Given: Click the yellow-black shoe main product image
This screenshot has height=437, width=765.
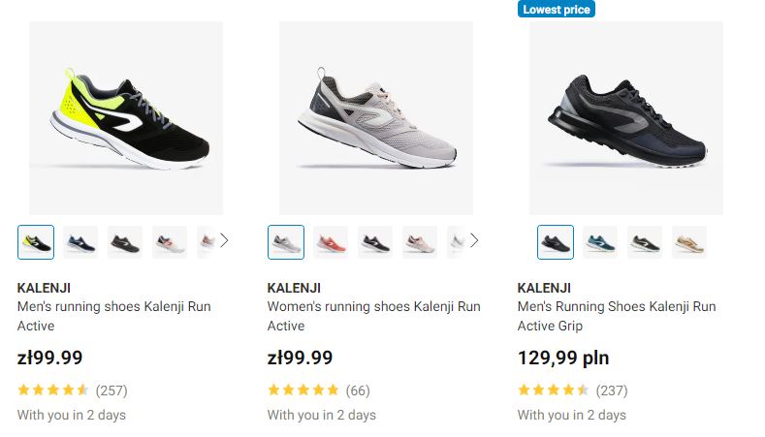Looking at the screenshot, I should pyautogui.click(x=126, y=117).
